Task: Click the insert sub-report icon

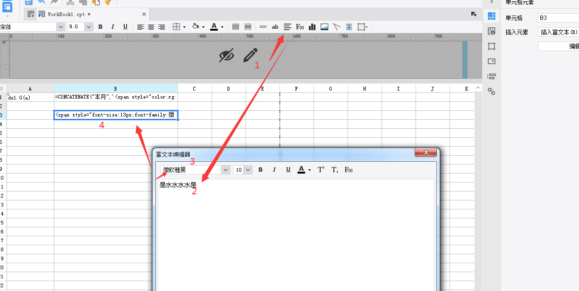Action: click(x=349, y=27)
